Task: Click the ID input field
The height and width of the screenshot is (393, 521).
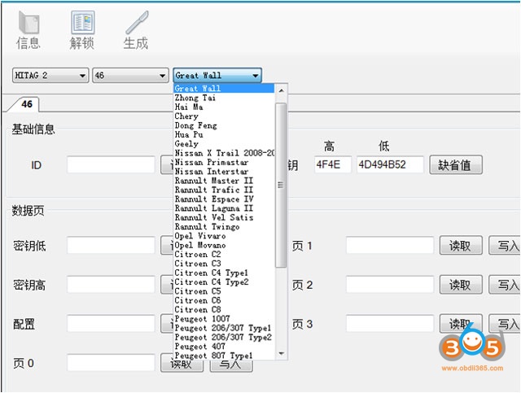Action: click(111, 165)
